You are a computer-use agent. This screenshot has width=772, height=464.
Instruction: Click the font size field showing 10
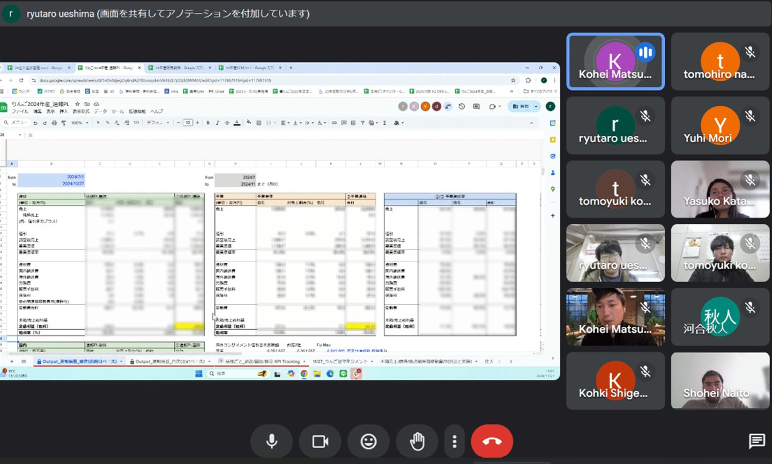pos(188,123)
